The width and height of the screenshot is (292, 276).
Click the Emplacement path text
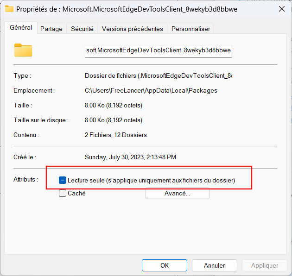tap(151, 91)
